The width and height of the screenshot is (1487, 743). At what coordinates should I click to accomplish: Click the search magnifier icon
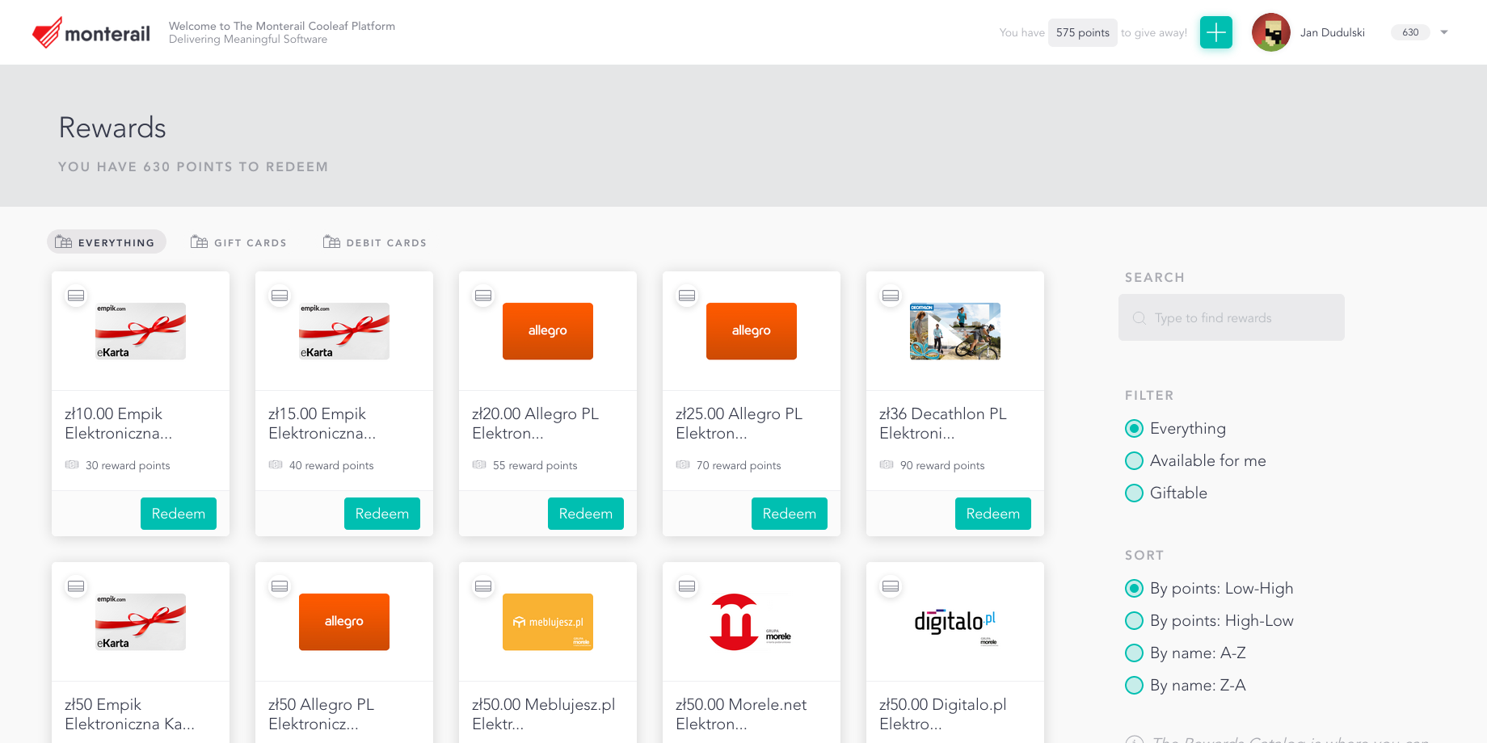pyautogui.click(x=1139, y=318)
